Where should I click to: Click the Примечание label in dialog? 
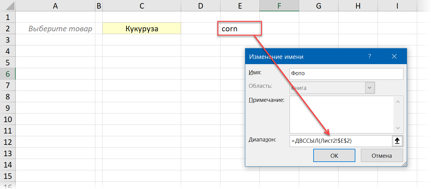[x=267, y=100]
